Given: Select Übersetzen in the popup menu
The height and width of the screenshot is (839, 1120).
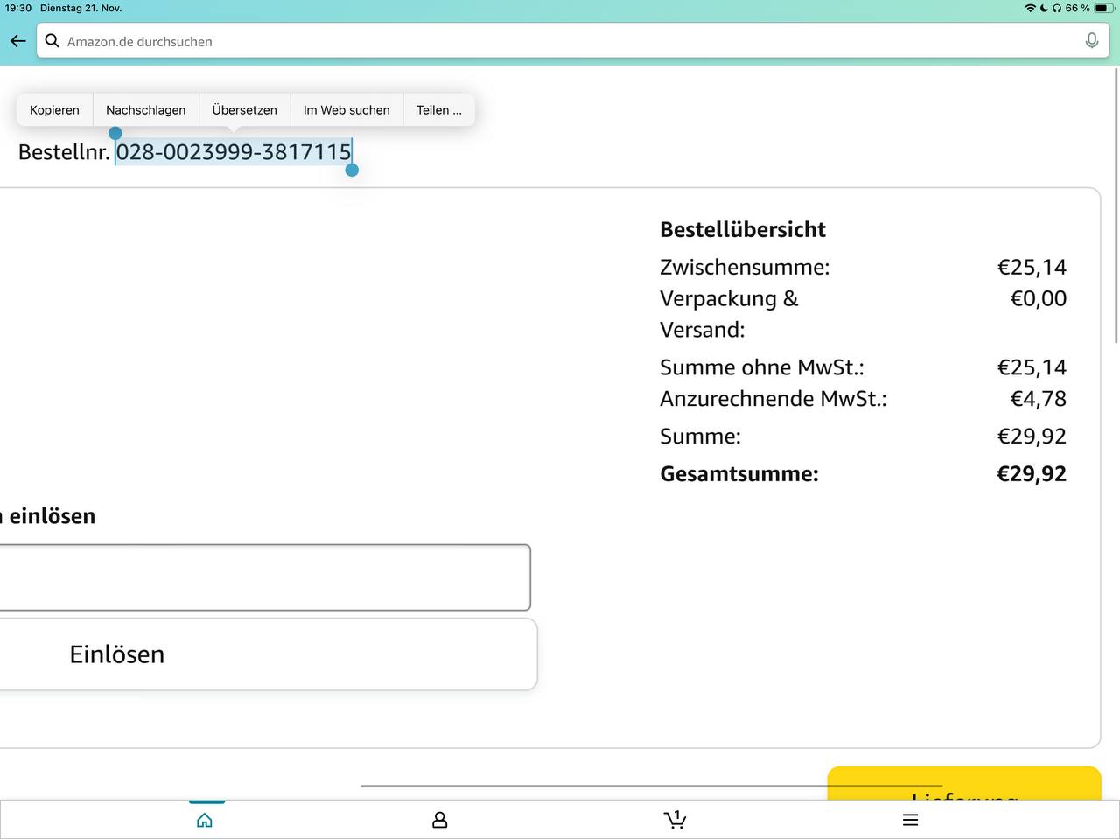Looking at the screenshot, I should pos(244,110).
